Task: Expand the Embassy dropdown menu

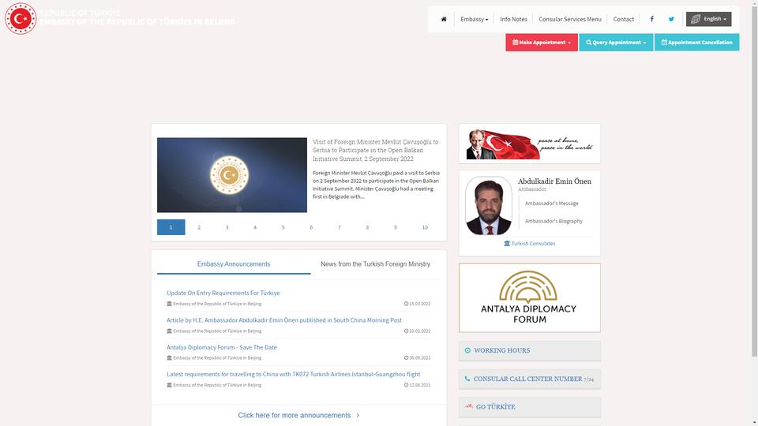Action: (x=475, y=19)
